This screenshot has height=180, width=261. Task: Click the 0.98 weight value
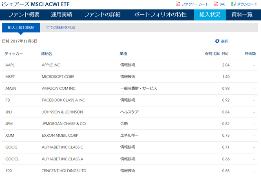coord(226,88)
